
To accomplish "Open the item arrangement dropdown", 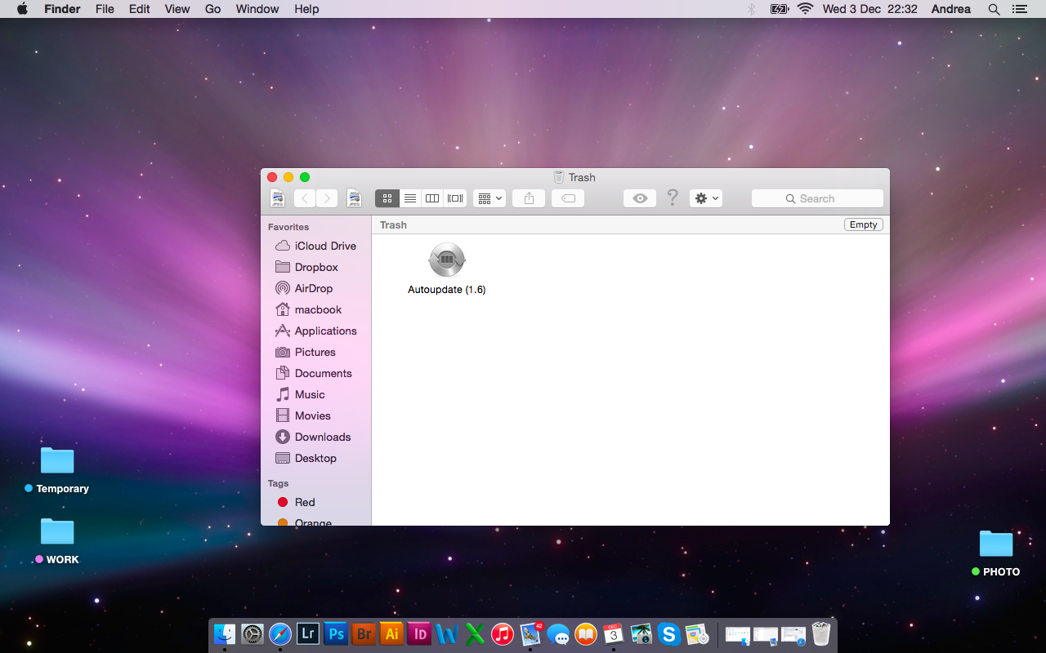I will 489,198.
